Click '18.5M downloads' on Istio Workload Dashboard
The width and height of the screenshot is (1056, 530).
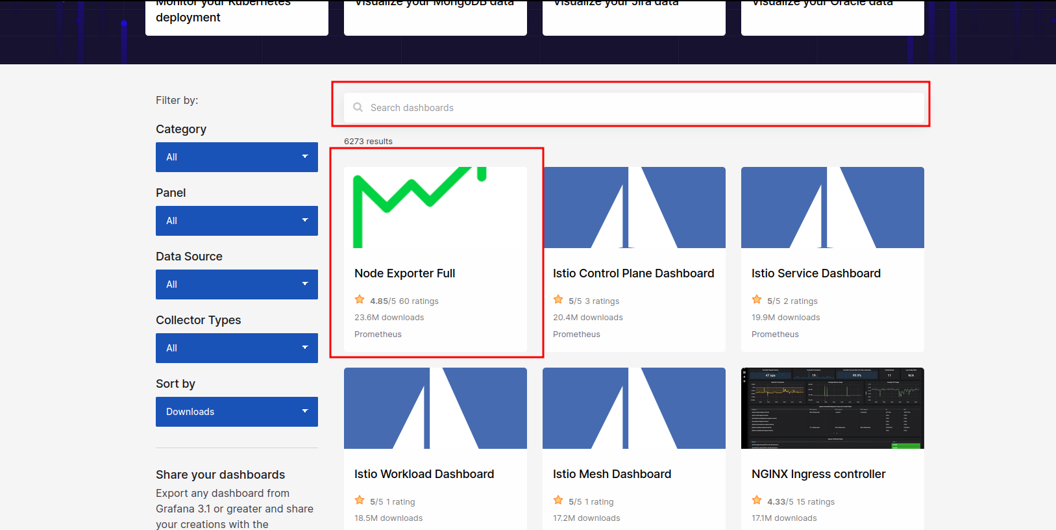point(388,518)
